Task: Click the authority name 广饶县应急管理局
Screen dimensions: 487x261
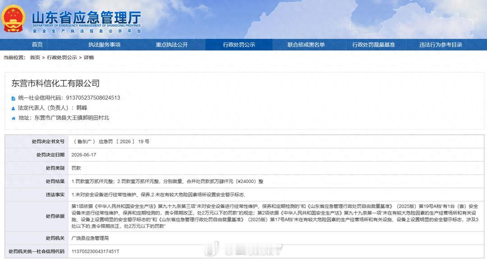Action: click(90, 238)
